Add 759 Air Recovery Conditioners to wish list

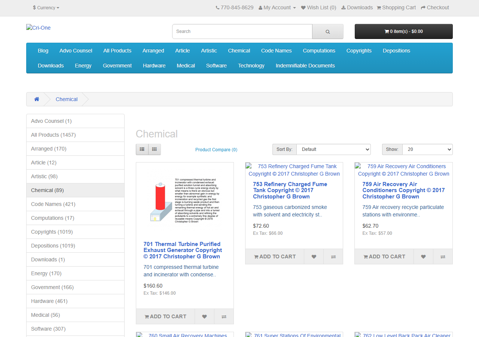(423, 256)
